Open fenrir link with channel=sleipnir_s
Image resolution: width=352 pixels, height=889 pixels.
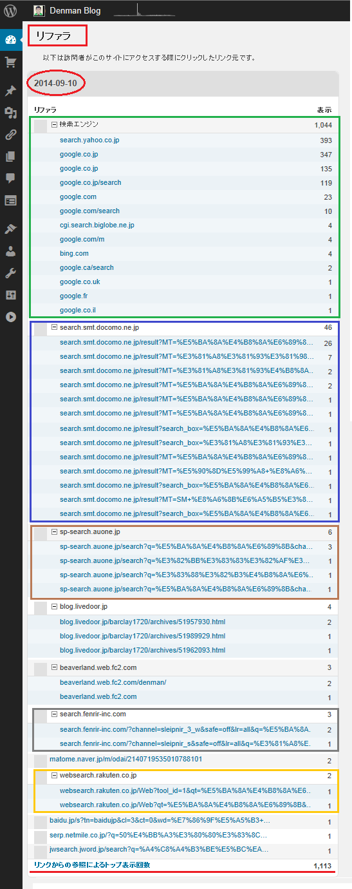[185, 743]
